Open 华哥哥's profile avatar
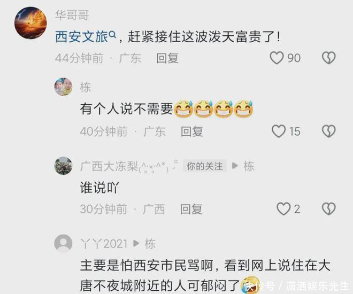The image size is (353, 294). [x=30, y=23]
